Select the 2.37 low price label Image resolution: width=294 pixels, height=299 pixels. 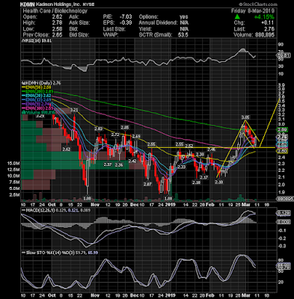[108, 164]
